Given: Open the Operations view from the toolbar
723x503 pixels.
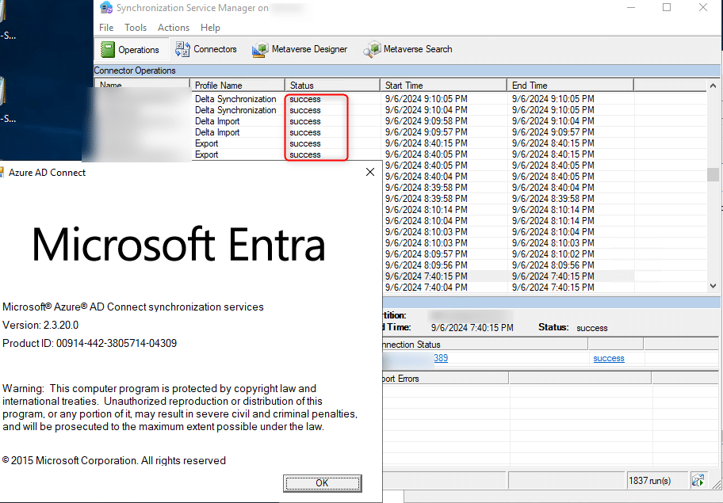Looking at the screenshot, I should point(130,49).
